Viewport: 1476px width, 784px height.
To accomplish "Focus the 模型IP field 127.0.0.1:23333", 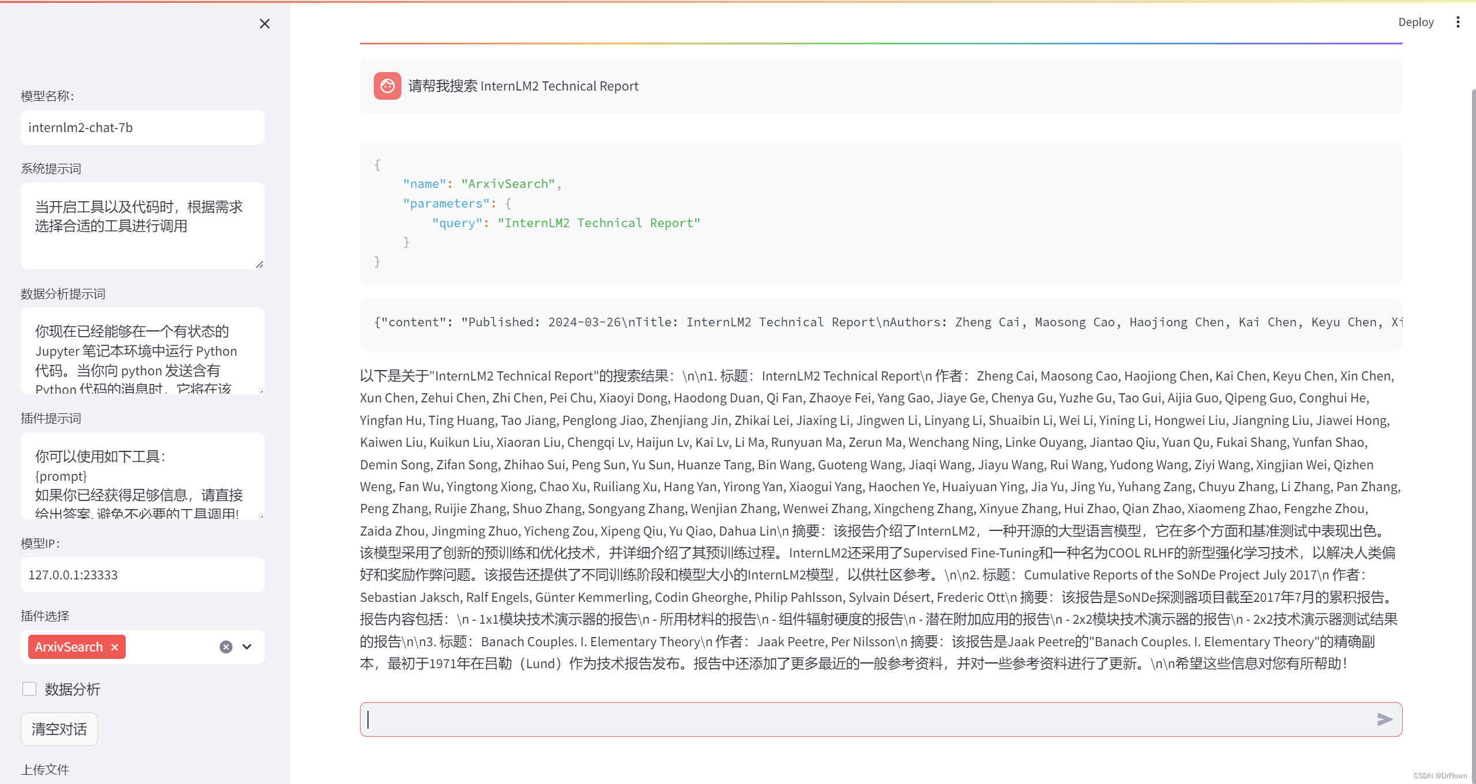I will 142,575.
